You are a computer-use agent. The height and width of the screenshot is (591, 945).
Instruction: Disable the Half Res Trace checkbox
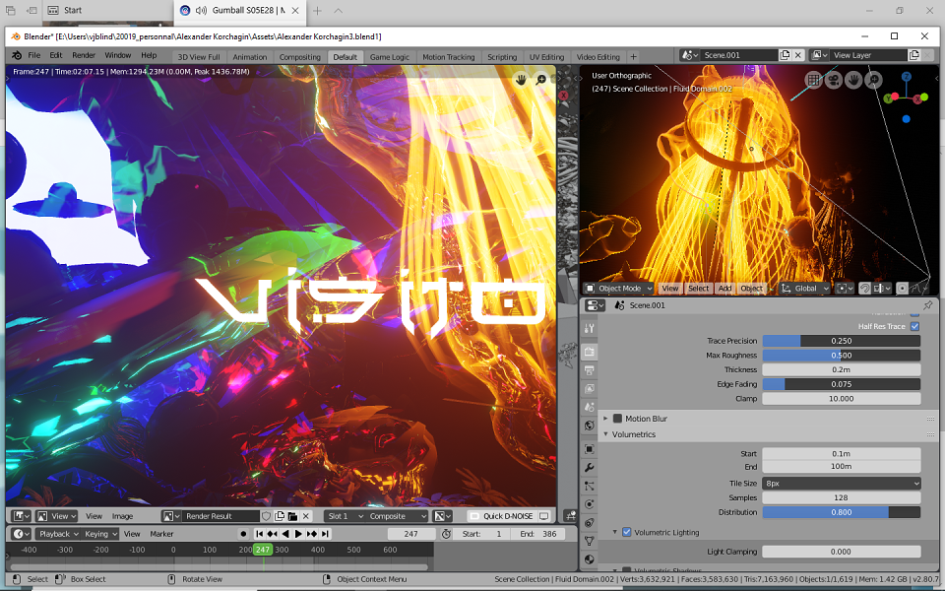pos(914,326)
